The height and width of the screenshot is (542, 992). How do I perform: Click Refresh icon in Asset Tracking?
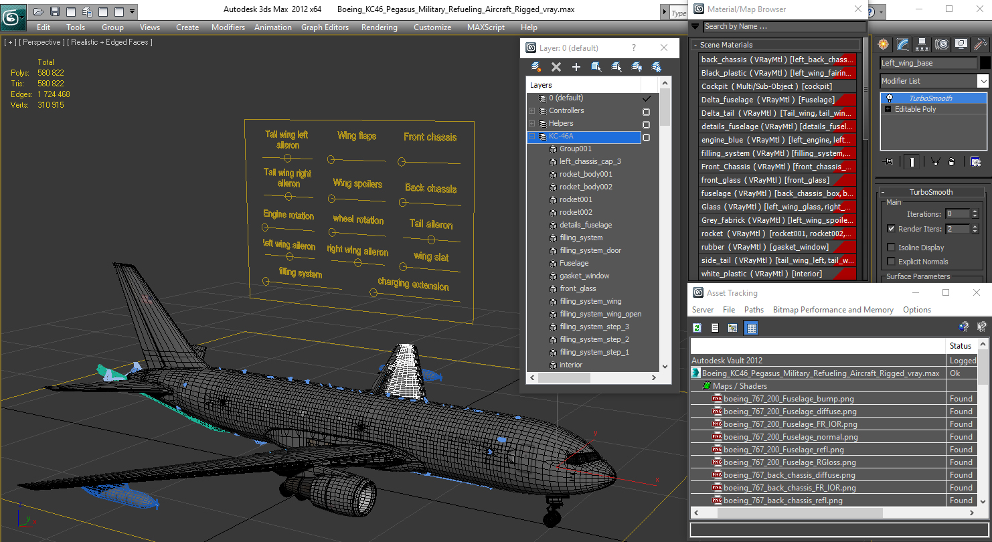697,327
